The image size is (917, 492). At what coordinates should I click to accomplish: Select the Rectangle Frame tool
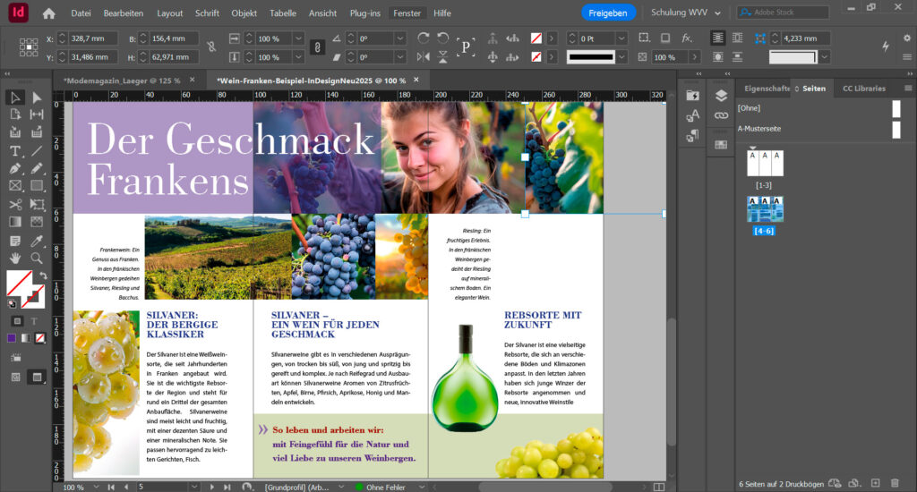click(15, 186)
